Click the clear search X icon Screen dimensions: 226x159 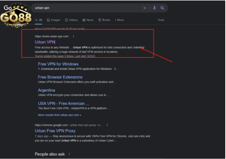pyautogui.click(x=145, y=8)
